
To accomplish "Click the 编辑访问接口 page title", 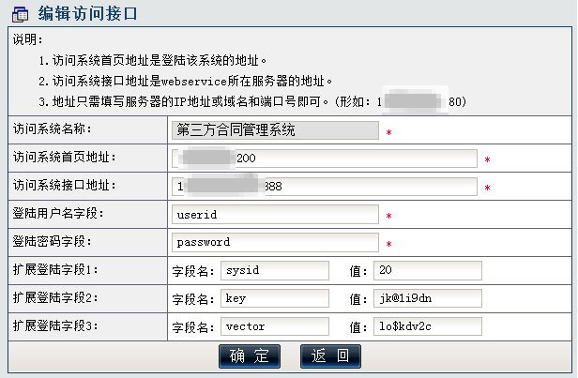I will point(88,14).
